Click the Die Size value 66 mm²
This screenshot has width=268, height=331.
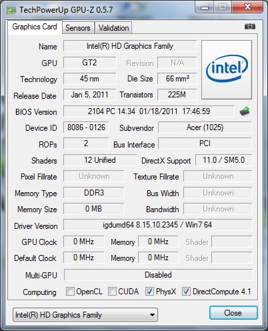(x=177, y=79)
